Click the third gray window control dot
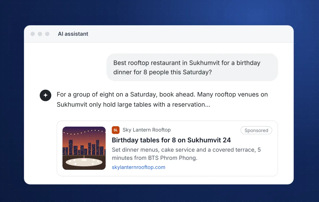This screenshot has width=319, height=202. pos(47,34)
